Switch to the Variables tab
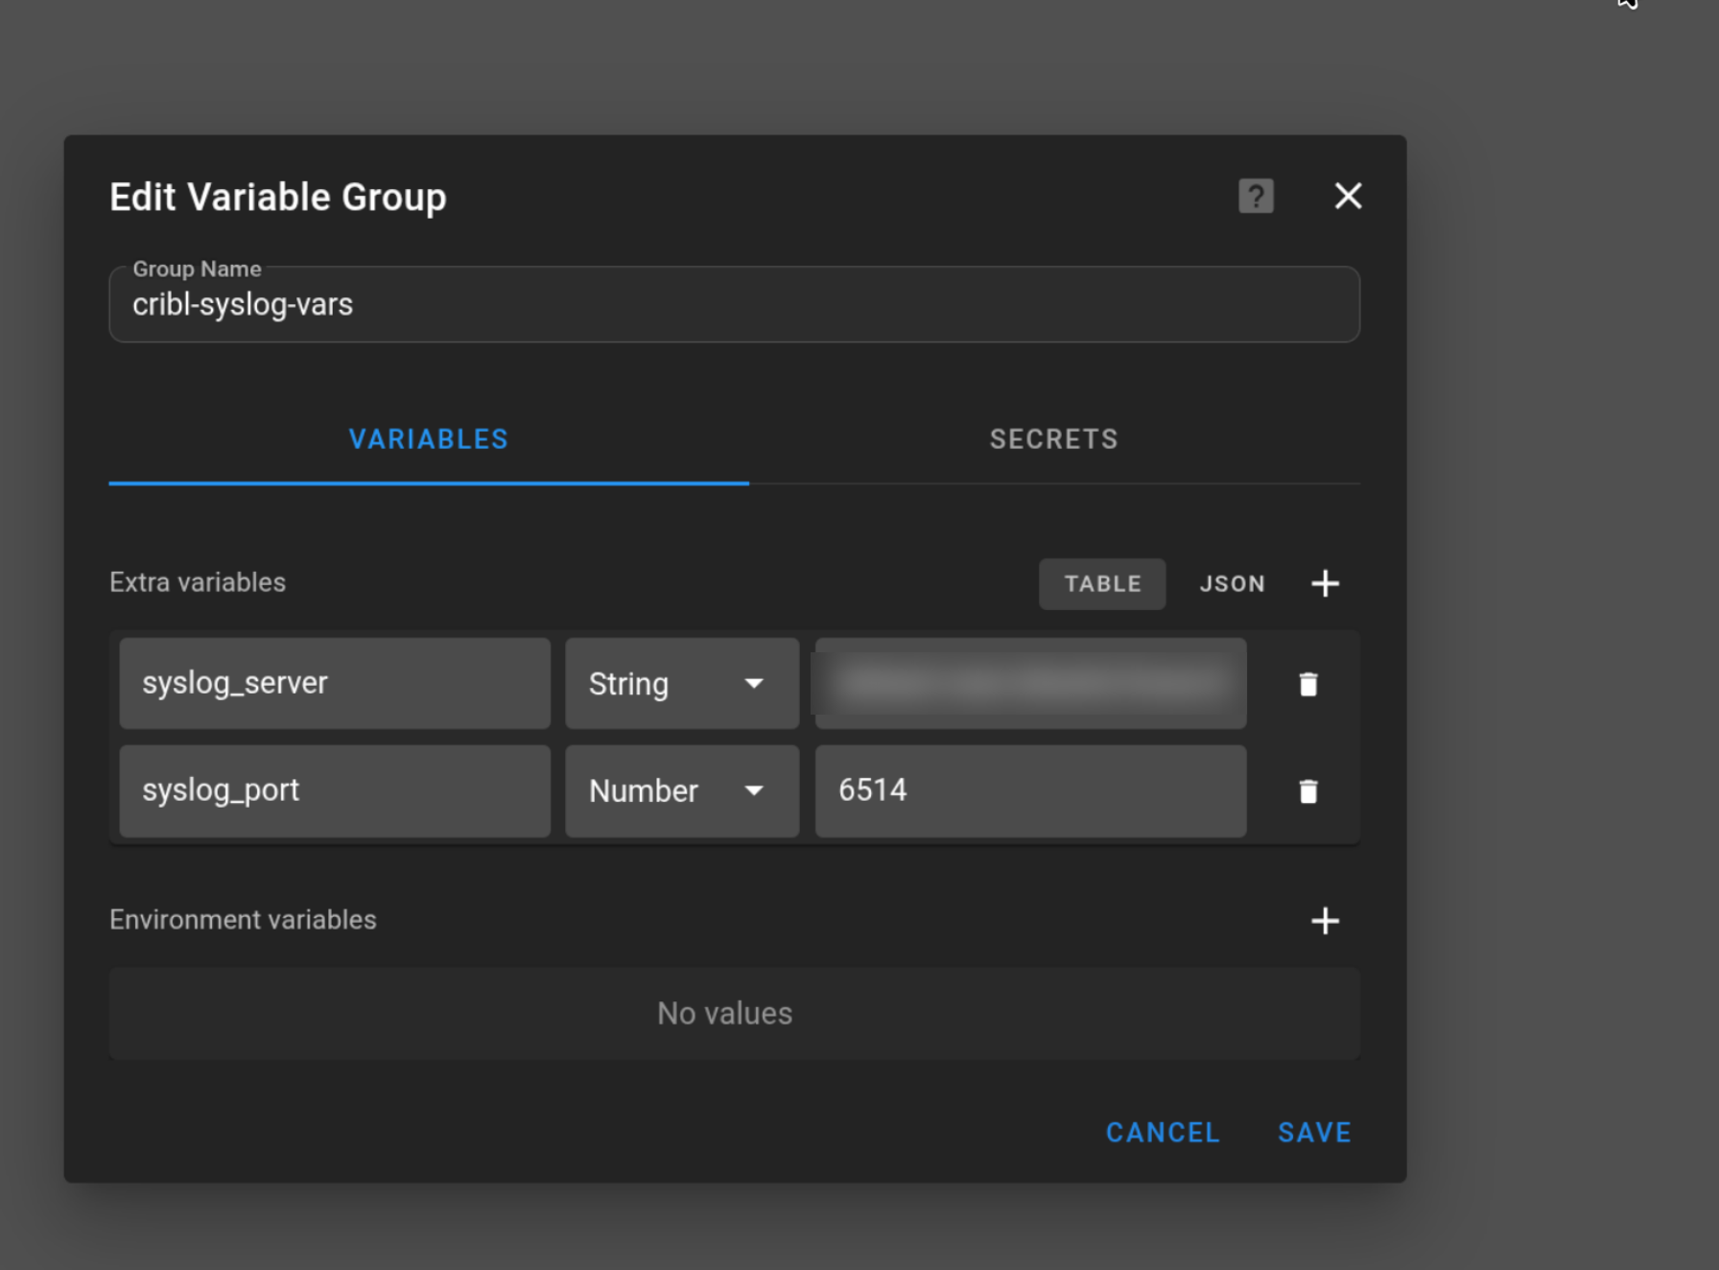Viewport: 1719px width, 1270px height. click(429, 439)
